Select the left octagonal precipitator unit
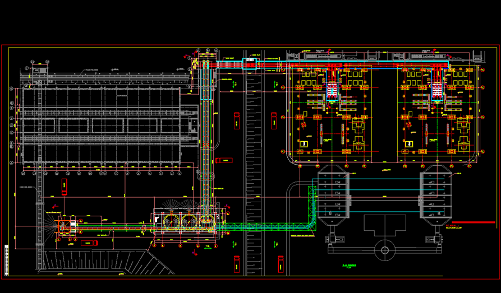 (333, 196)
